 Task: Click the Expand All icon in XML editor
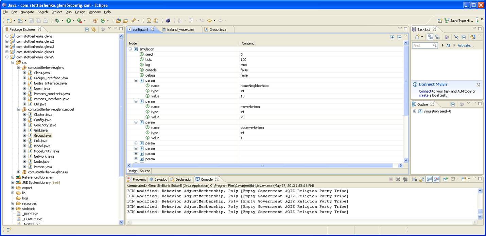tap(392, 37)
